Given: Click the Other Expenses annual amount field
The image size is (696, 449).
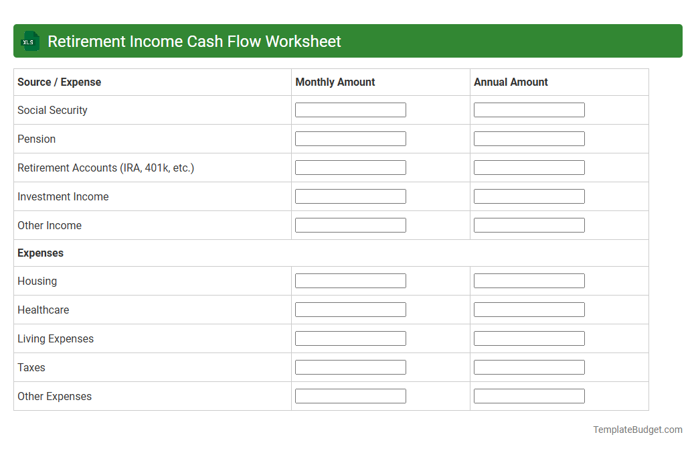Looking at the screenshot, I should coord(529,395).
